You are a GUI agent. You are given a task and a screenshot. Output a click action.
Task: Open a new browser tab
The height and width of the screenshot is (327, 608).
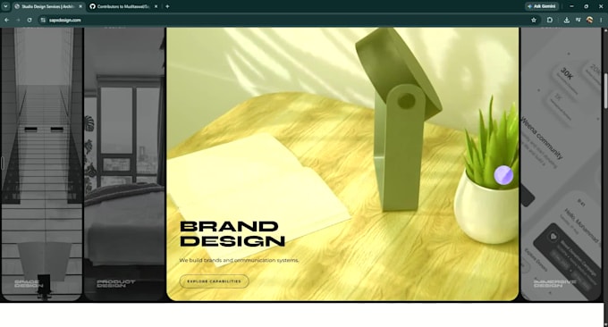[167, 6]
